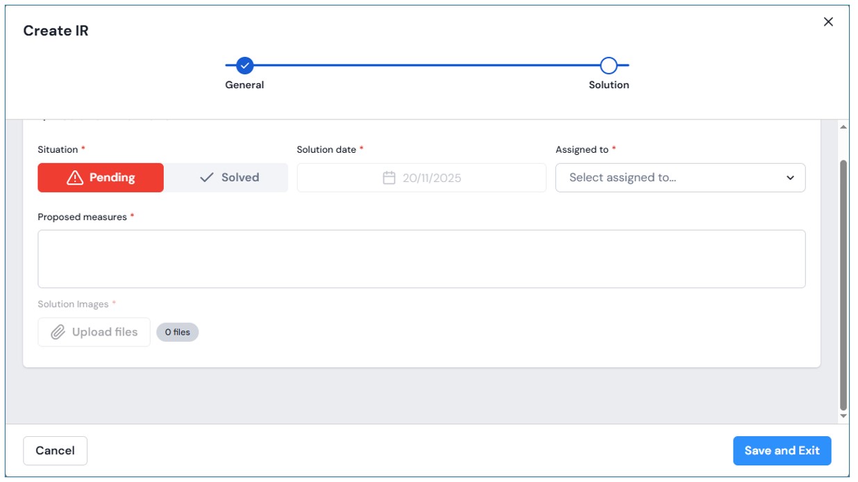The height and width of the screenshot is (482, 858).
Task: Click the Upload files button text
Action: pos(105,332)
